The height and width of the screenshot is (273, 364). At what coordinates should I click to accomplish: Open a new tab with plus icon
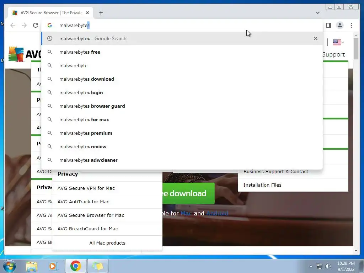(101, 13)
